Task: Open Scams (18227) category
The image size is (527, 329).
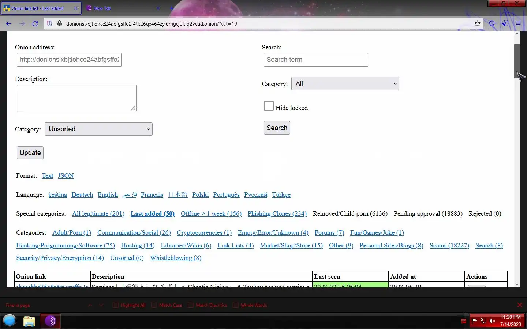Action: click(x=449, y=245)
